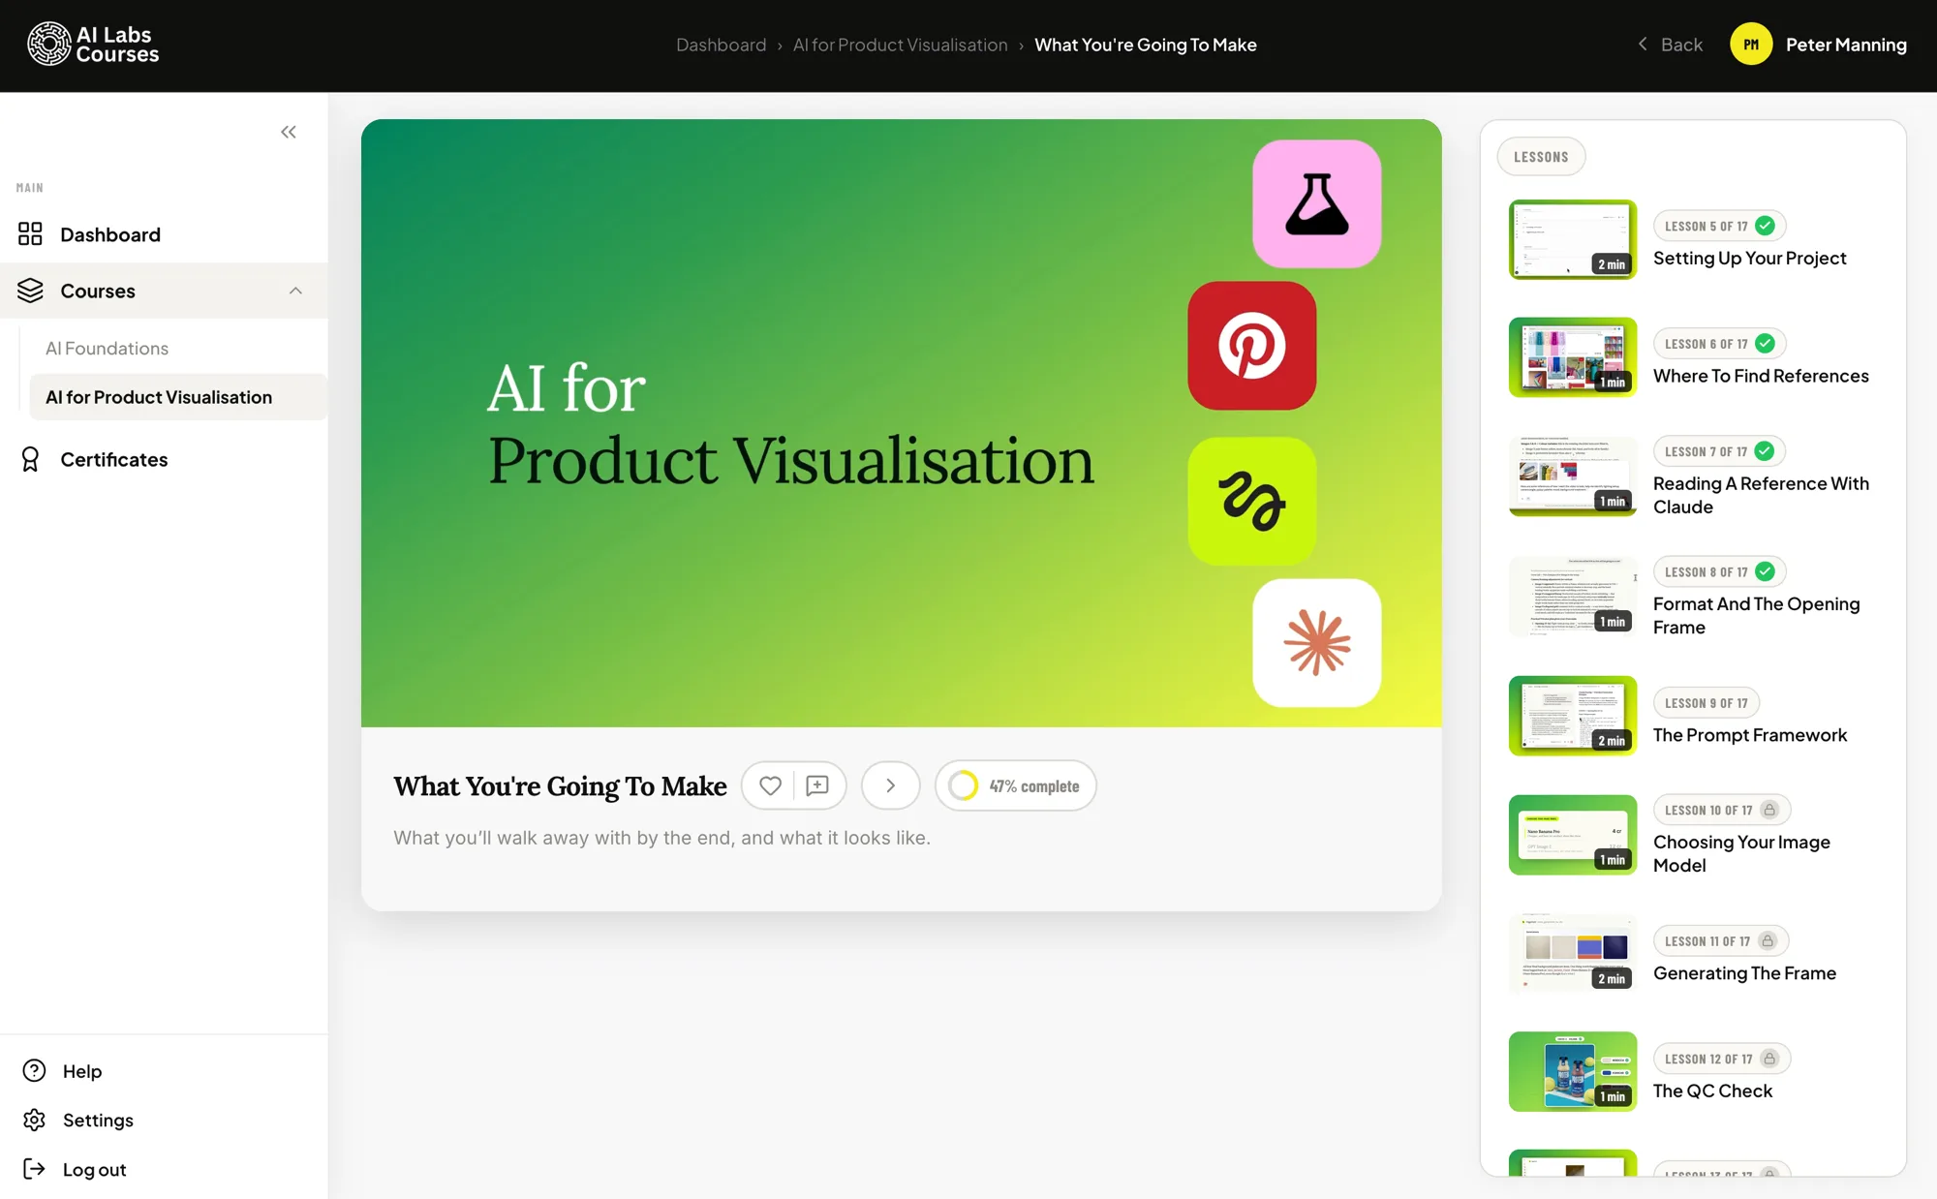
Task: Open Help in the sidebar
Action: pyautogui.click(x=82, y=1071)
